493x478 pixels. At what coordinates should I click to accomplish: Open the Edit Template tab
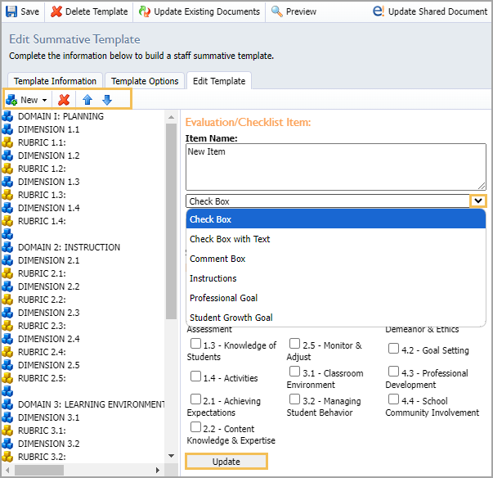pyautogui.click(x=219, y=81)
